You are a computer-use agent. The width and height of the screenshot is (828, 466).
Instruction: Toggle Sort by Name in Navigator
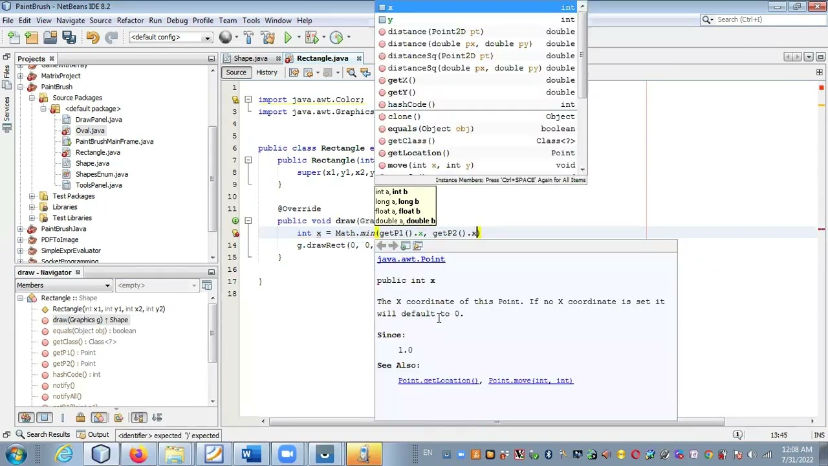pos(139,417)
